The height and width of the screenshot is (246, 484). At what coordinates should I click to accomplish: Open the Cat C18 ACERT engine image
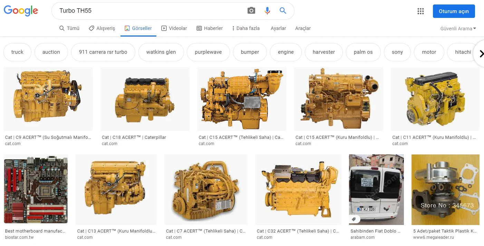[x=145, y=99]
